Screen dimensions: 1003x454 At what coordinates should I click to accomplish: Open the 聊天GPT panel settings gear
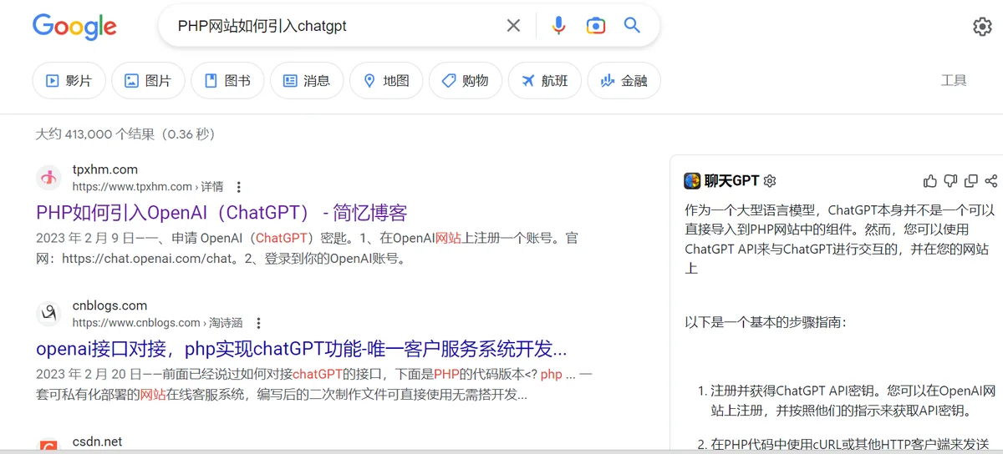(x=771, y=181)
